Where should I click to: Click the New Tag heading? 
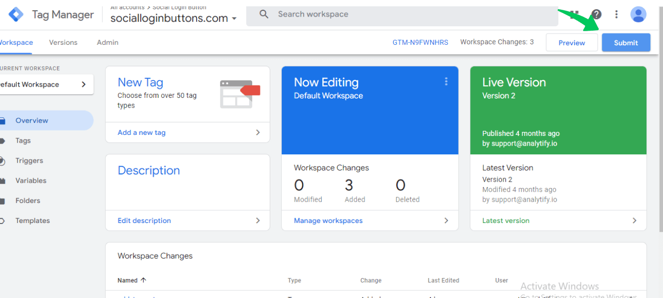140,82
